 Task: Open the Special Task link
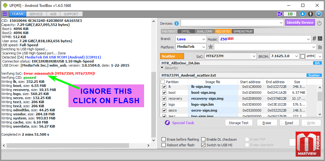(183, 123)
